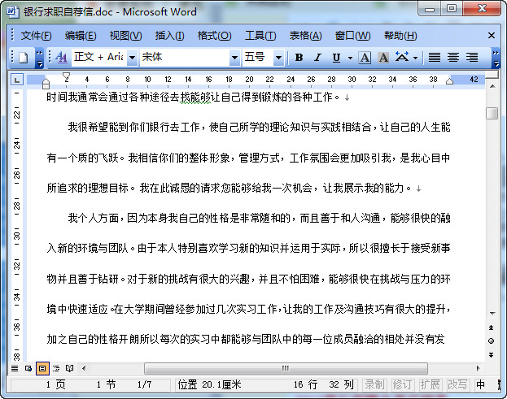507x399 pixels.
Task: Go to previous page button
Action: [x=492, y=327]
